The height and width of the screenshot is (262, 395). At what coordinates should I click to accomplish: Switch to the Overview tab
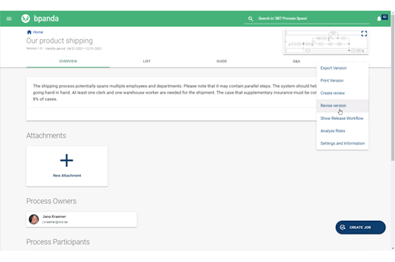68,61
